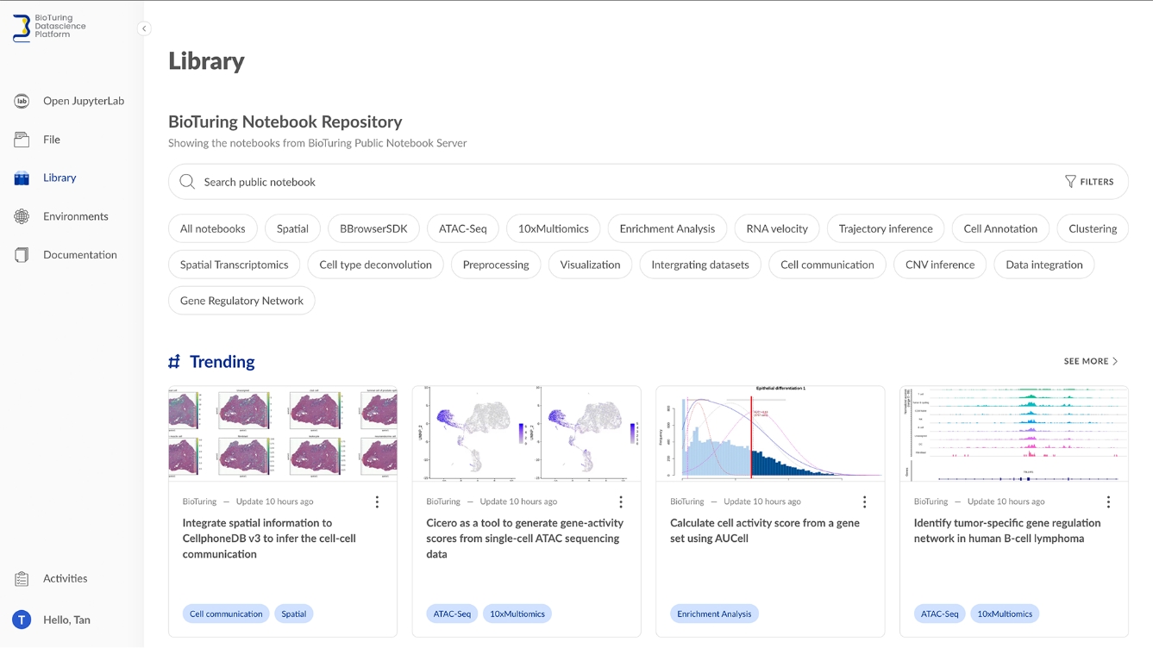Toggle the Spatial filter chip

click(x=292, y=228)
